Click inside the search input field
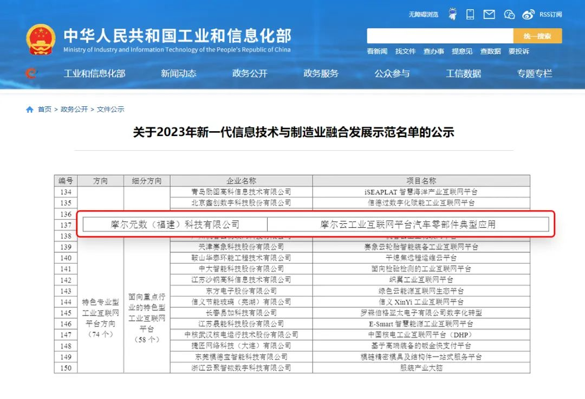Screen dimensions: 585x399 439,35
